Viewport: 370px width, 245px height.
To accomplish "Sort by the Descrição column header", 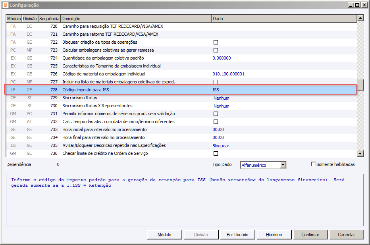I will pos(136,18).
